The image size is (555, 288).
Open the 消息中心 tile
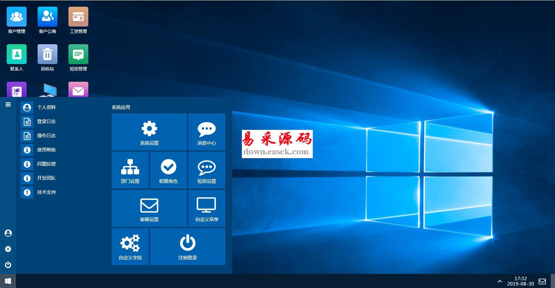click(x=207, y=132)
